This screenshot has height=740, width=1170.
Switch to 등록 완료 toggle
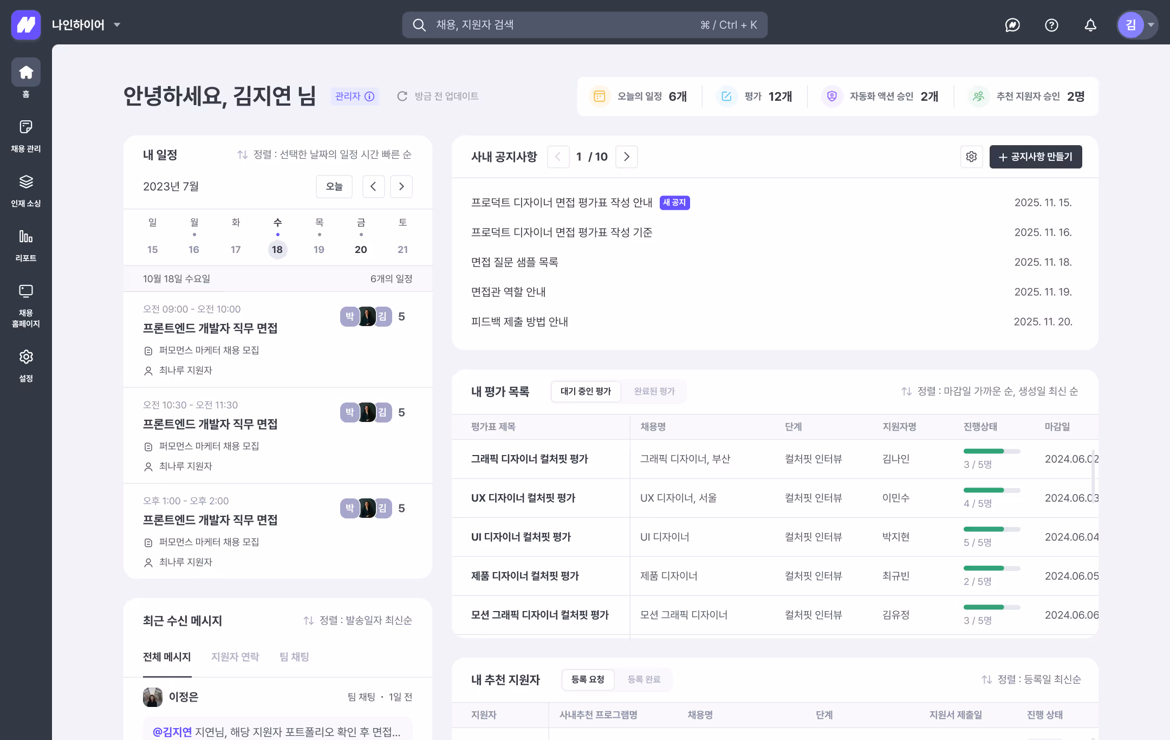pos(643,679)
